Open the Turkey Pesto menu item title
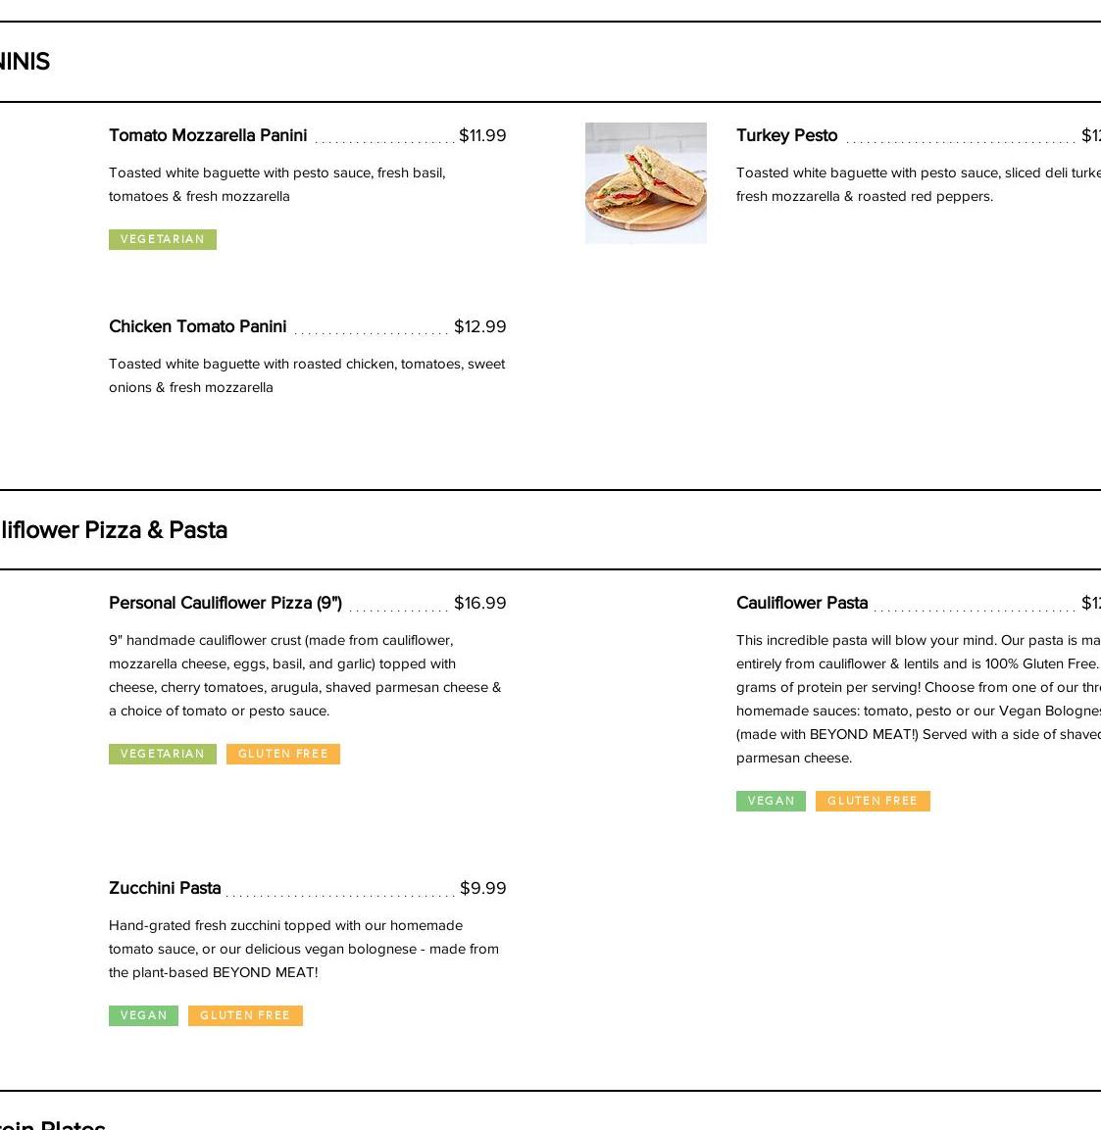 click(786, 135)
